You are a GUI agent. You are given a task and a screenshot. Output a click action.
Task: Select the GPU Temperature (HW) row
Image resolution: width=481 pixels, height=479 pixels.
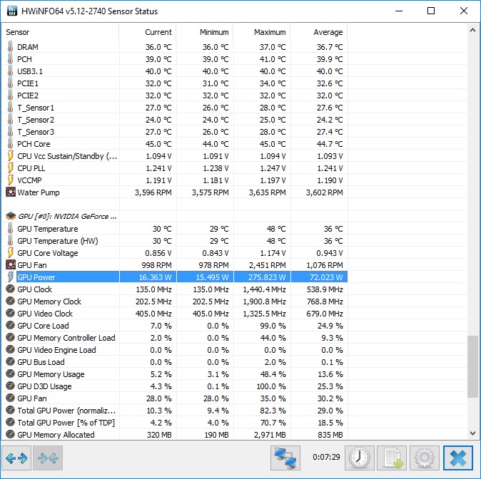coord(175,241)
